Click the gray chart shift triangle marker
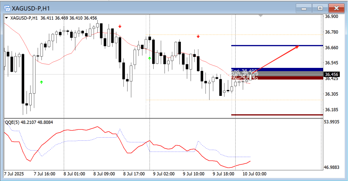The image size is (348, 181). (260, 16)
